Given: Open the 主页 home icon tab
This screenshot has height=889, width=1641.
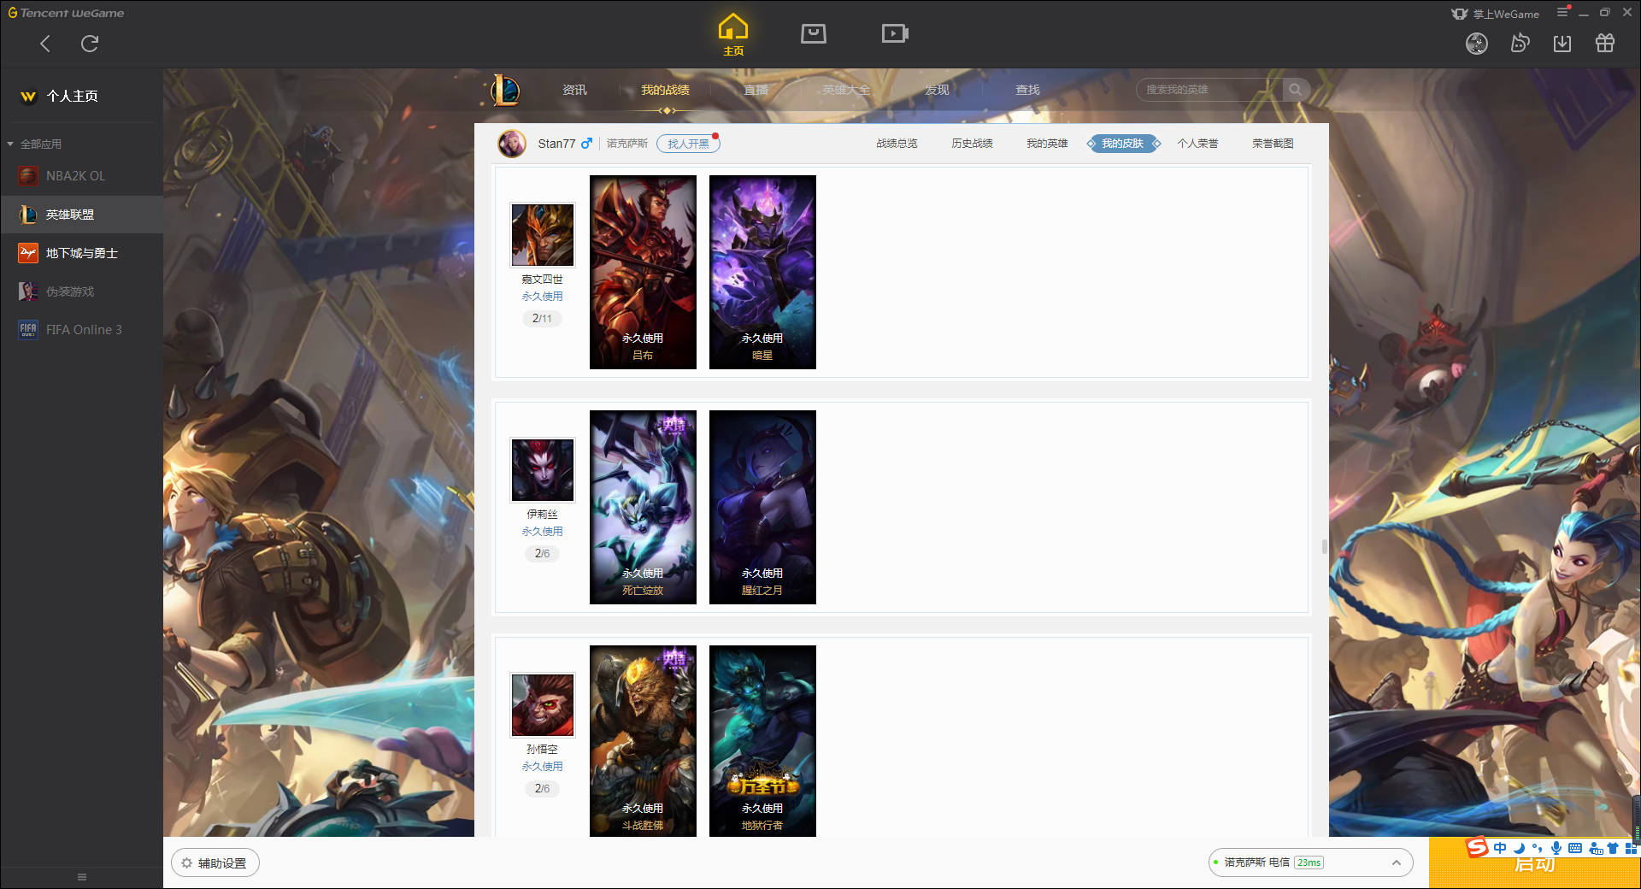Looking at the screenshot, I should [x=733, y=34].
